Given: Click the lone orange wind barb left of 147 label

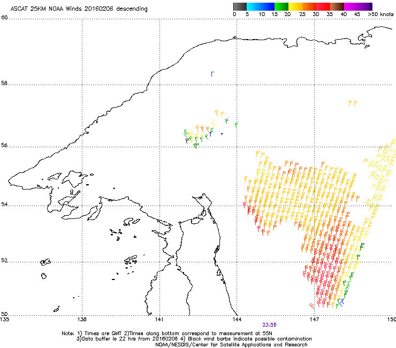Looking at the screenshot, I should pyautogui.click(x=312, y=306).
